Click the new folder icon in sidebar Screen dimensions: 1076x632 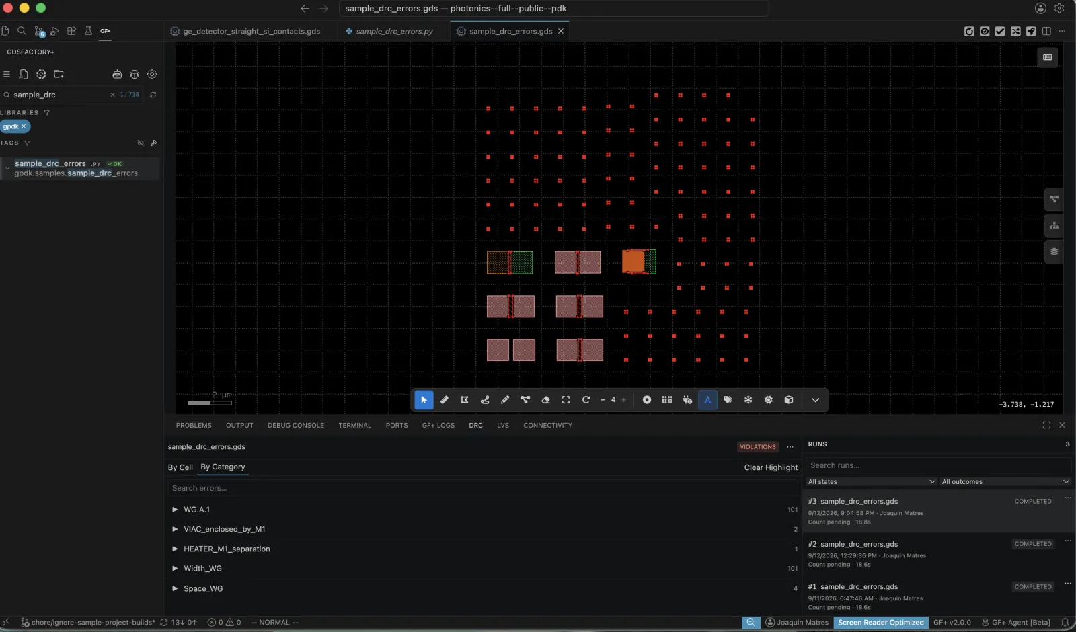pyautogui.click(x=59, y=75)
